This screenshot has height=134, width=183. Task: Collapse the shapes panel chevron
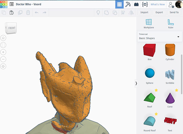pos(136,83)
